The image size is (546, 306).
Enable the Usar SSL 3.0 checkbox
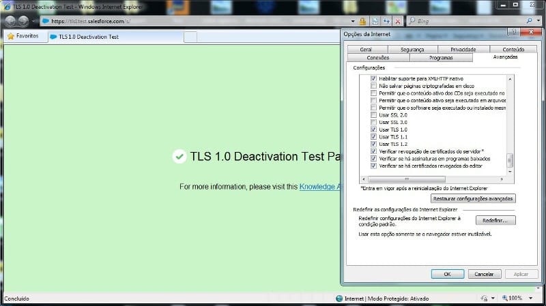pos(373,123)
